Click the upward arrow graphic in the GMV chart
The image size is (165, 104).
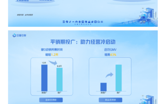(x=109, y=75)
